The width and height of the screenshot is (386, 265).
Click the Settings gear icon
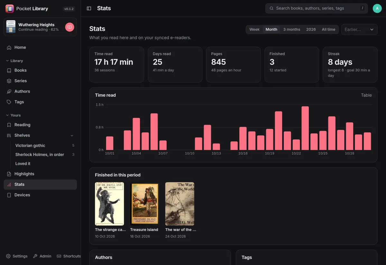[8, 256]
